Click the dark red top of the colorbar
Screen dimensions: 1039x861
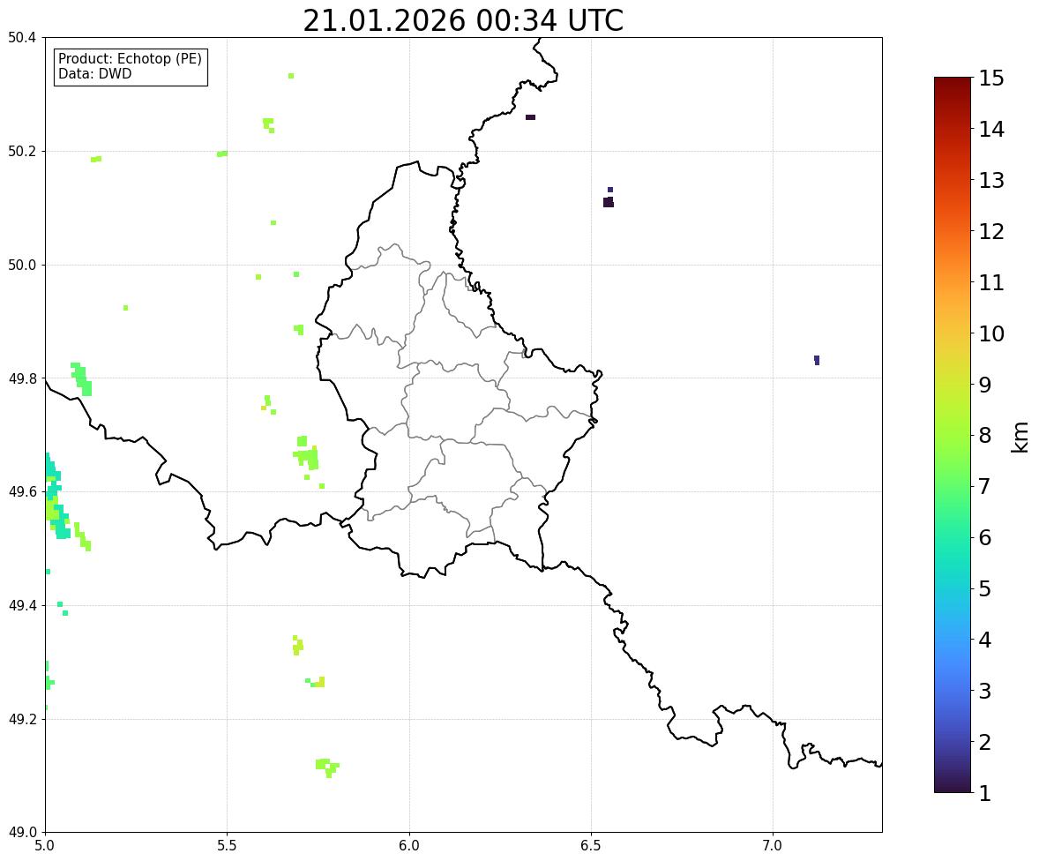(953, 83)
